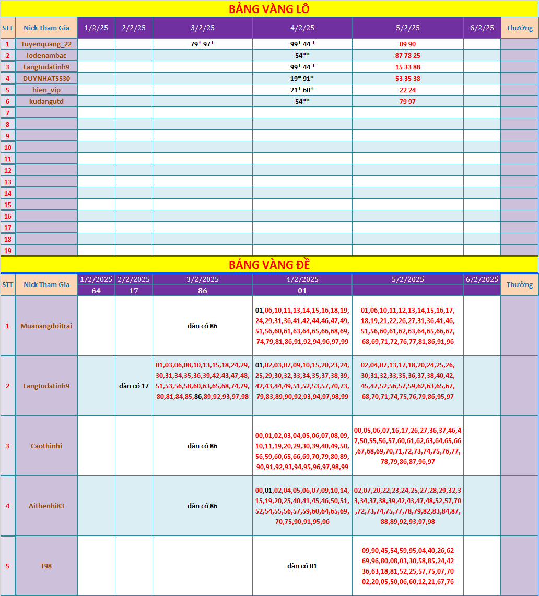
Task: Select the 1/2/25 date column header
Action: coord(96,28)
